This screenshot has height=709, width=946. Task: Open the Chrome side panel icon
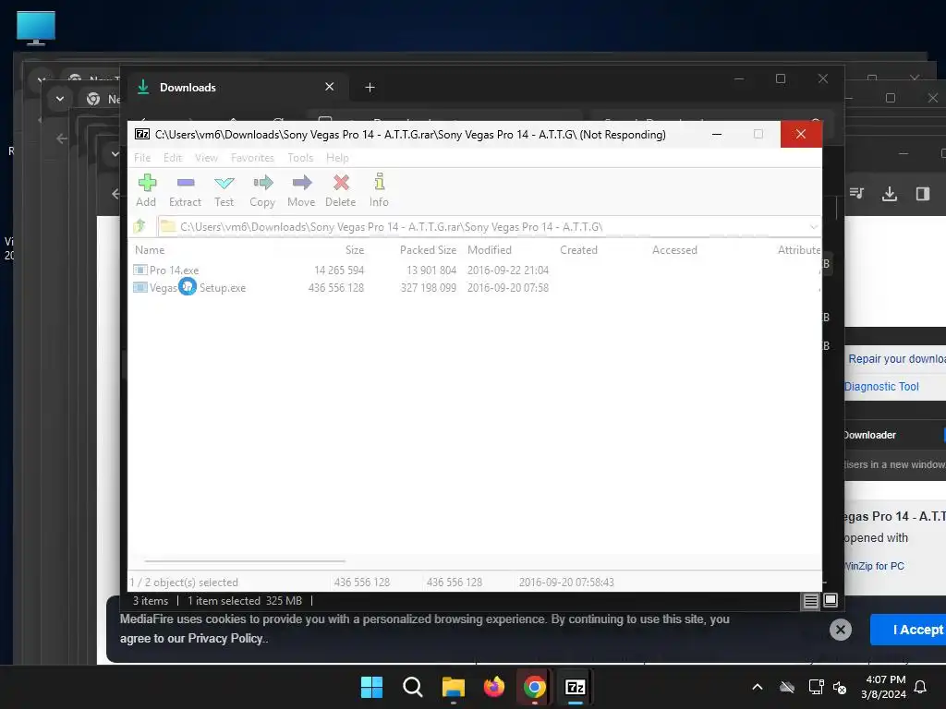pyautogui.click(x=923, y=194)
